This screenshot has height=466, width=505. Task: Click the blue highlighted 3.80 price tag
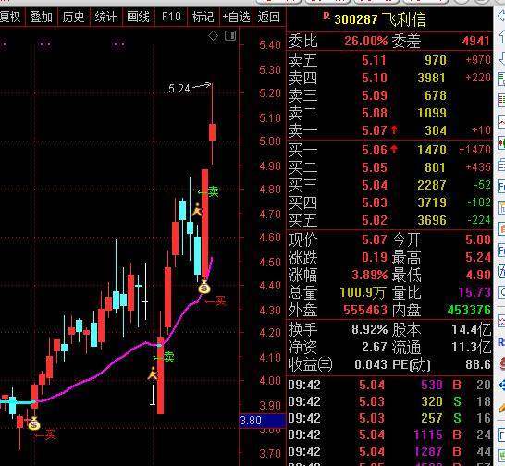(x=262, y=421)
